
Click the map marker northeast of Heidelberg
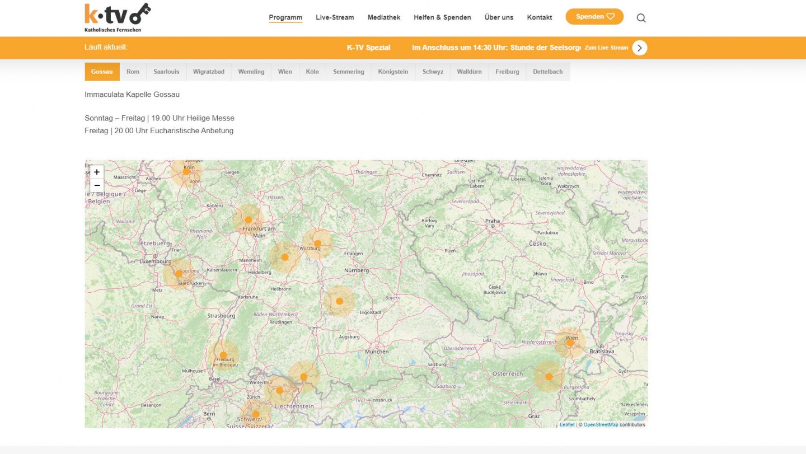(285, 258)
